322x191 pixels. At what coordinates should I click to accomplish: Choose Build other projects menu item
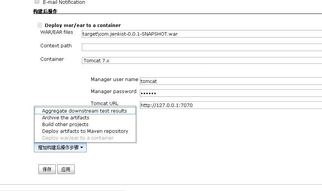85,125
